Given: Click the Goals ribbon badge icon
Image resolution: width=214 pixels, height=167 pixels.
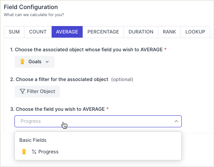Looking at the screenshot, I should pos(22,62).
